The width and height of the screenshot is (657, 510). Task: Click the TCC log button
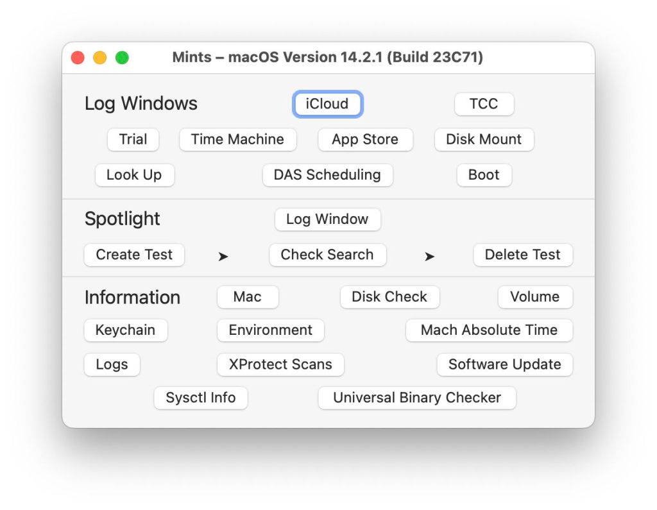coord(484,104)
